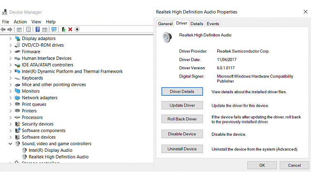Viewport: 311px width, 179px height.
Task: Select the Network adapters tree row
Action: (x=39, y=98)
